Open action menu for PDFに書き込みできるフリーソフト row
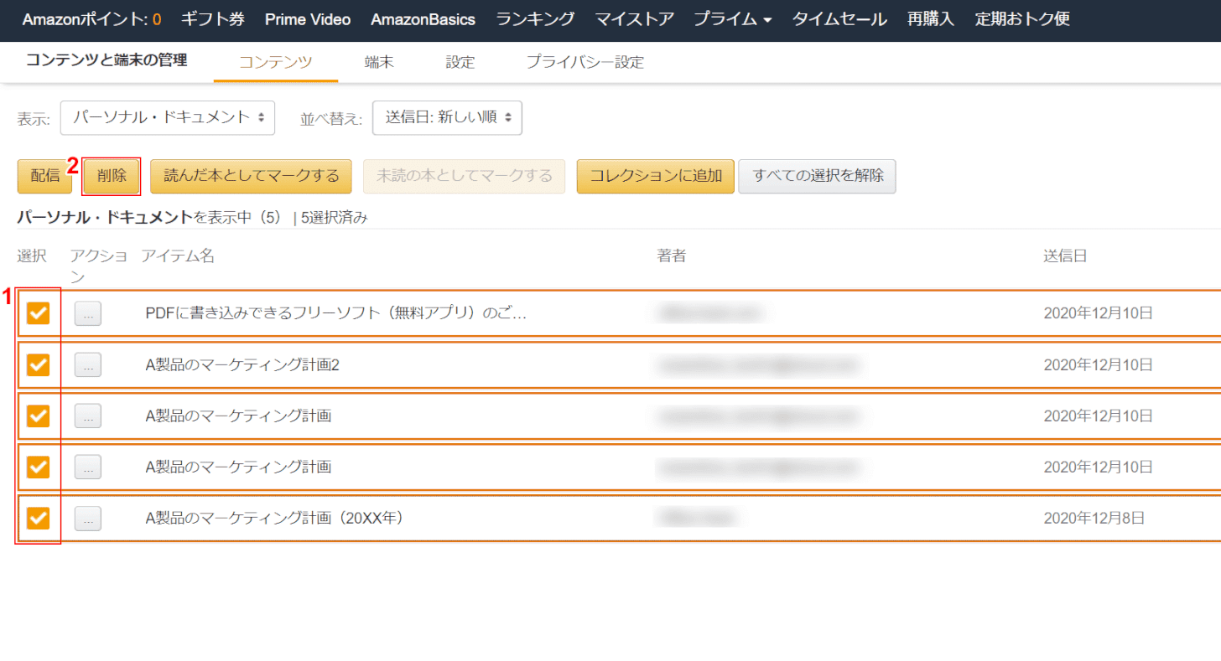This screenshot has height=661, width=1221. 88,313
